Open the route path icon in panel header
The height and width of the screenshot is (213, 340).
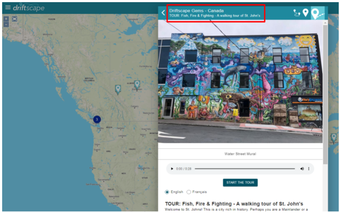(297, 13)
